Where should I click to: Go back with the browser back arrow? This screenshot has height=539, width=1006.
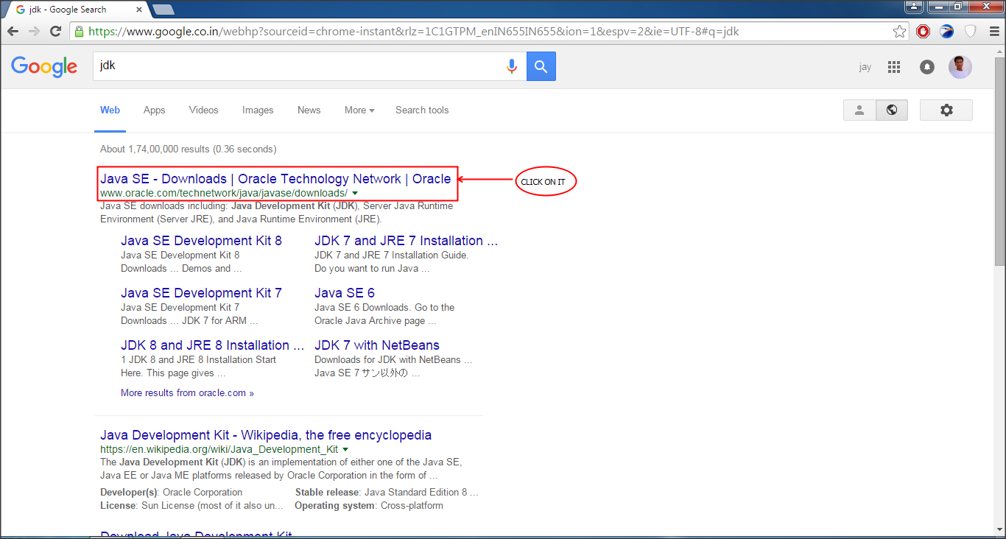[13, 32]
